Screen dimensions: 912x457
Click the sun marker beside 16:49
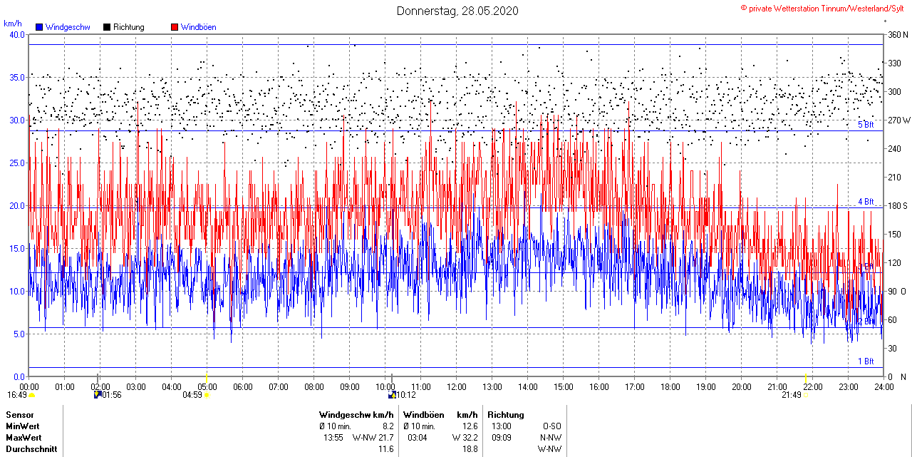point(31,395)
